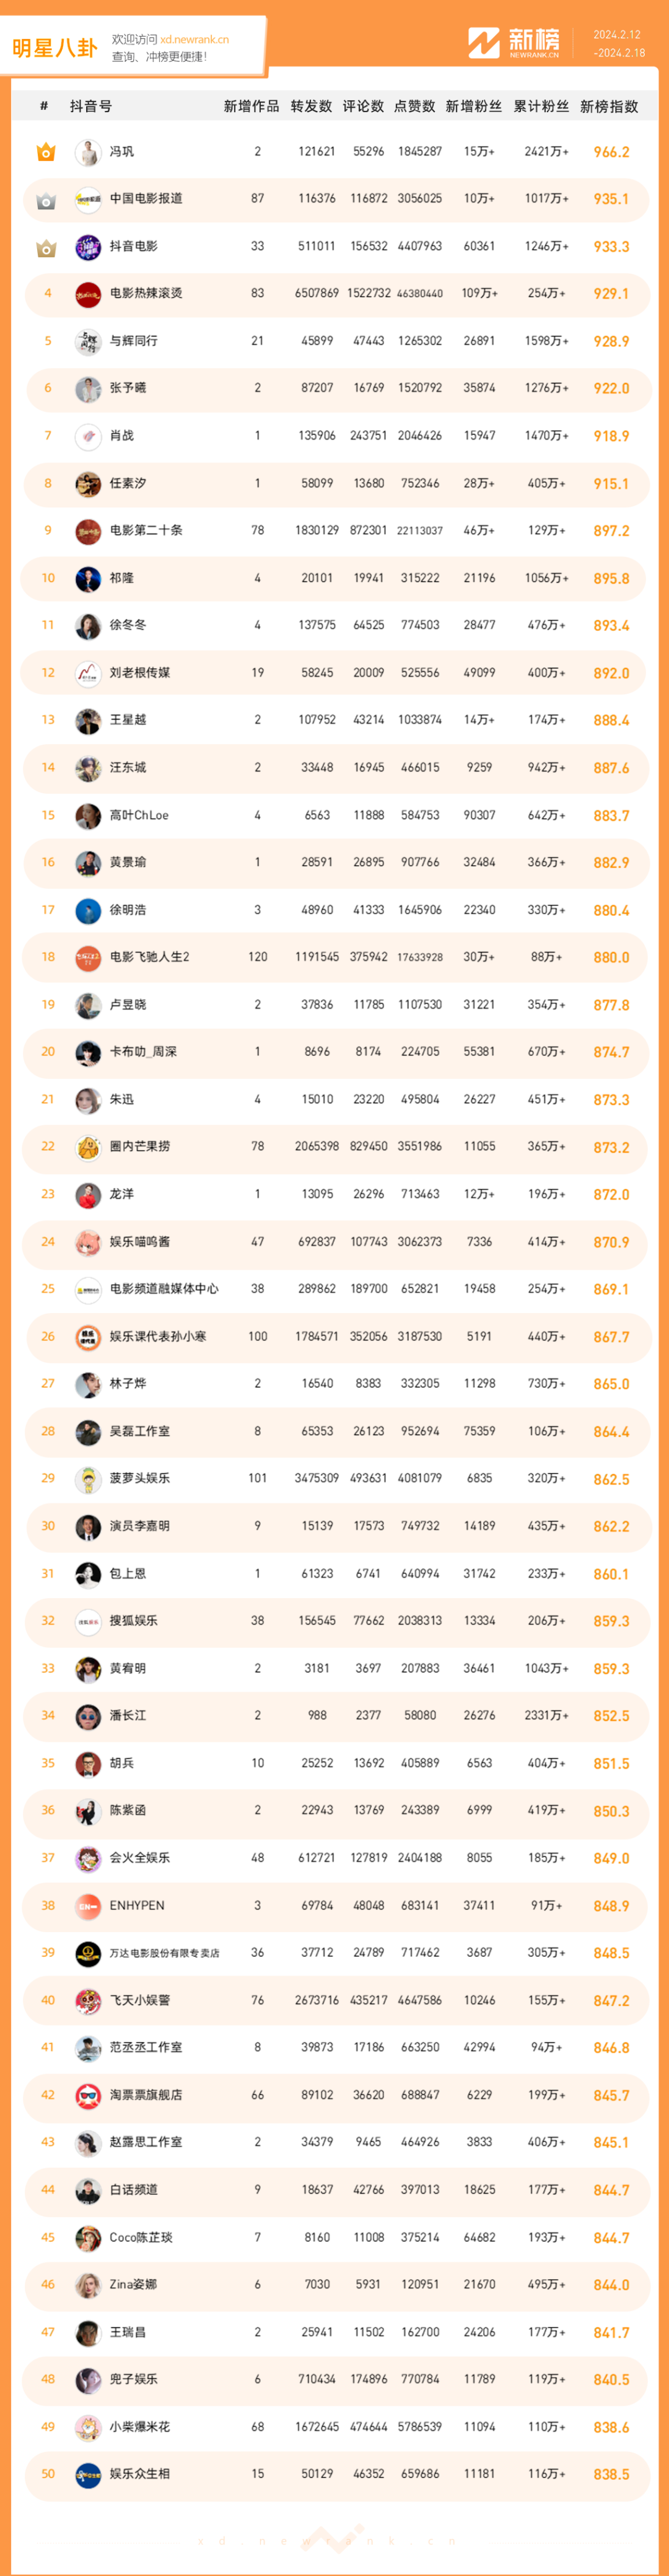Select 与辉同行 account name
Viewport: 669px width, 2576px height.
click(134, 341)
